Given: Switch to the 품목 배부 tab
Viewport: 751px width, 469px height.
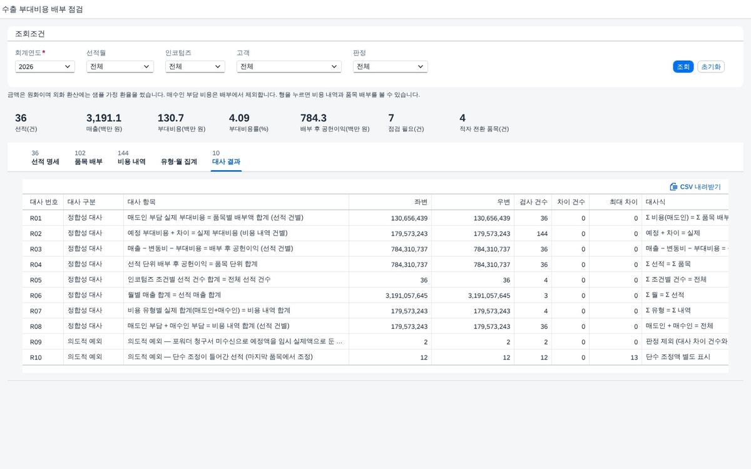Looking at the screenshot, I should click(x=88, y=158).
